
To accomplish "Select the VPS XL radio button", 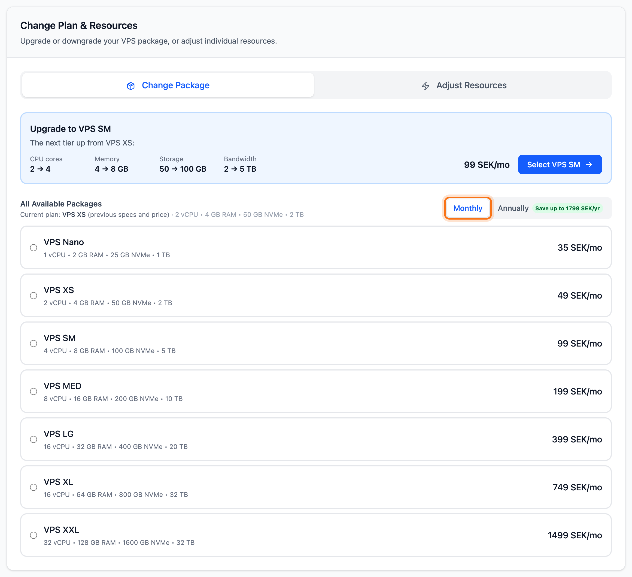I will [x=34, y=488].
